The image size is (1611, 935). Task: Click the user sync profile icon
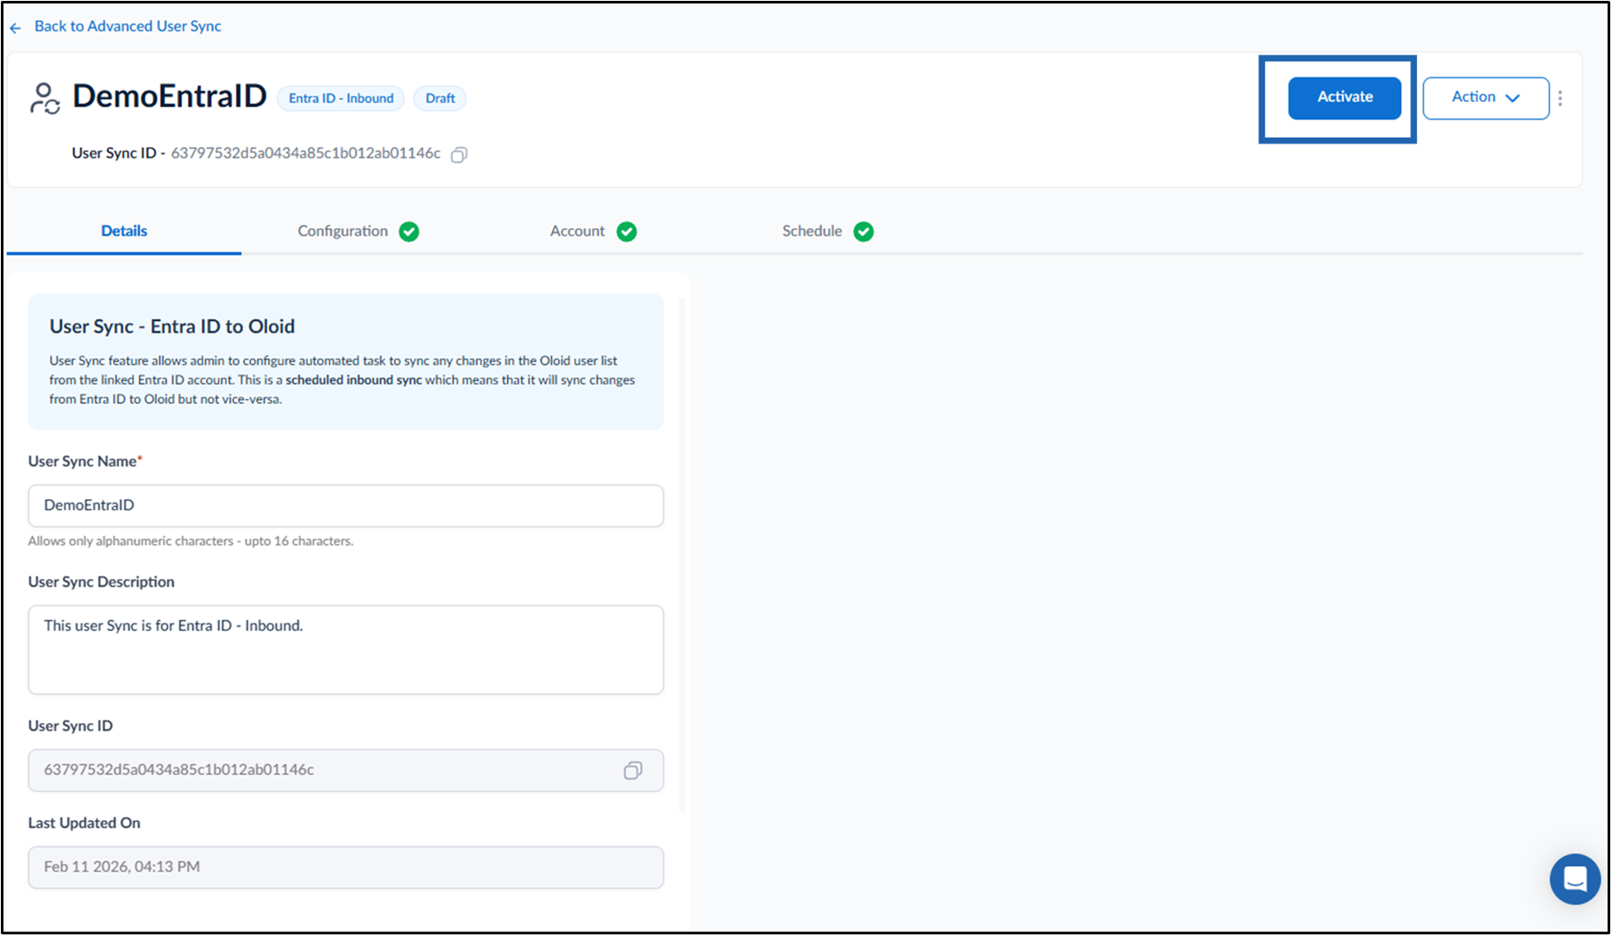(x=44, y=98)
